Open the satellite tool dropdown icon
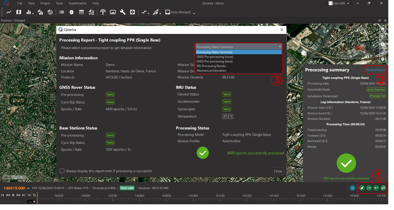The image size is (394, 210). pos(157,12)
